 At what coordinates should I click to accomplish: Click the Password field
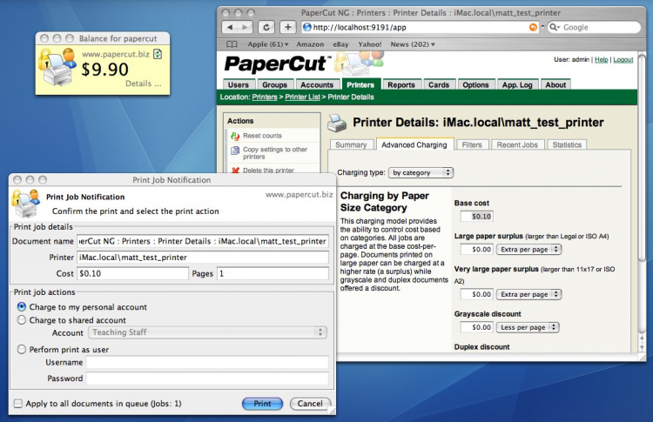[207, 378]
